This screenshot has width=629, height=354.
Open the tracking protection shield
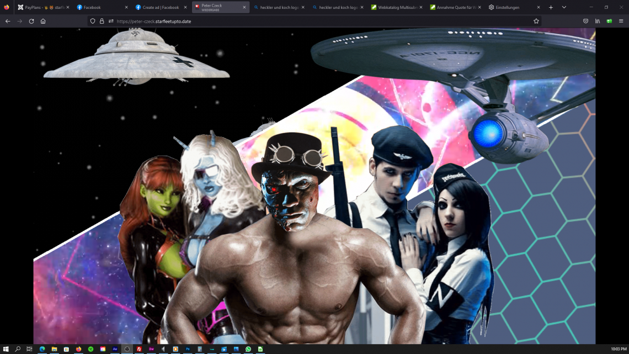[x=93, y=21]
